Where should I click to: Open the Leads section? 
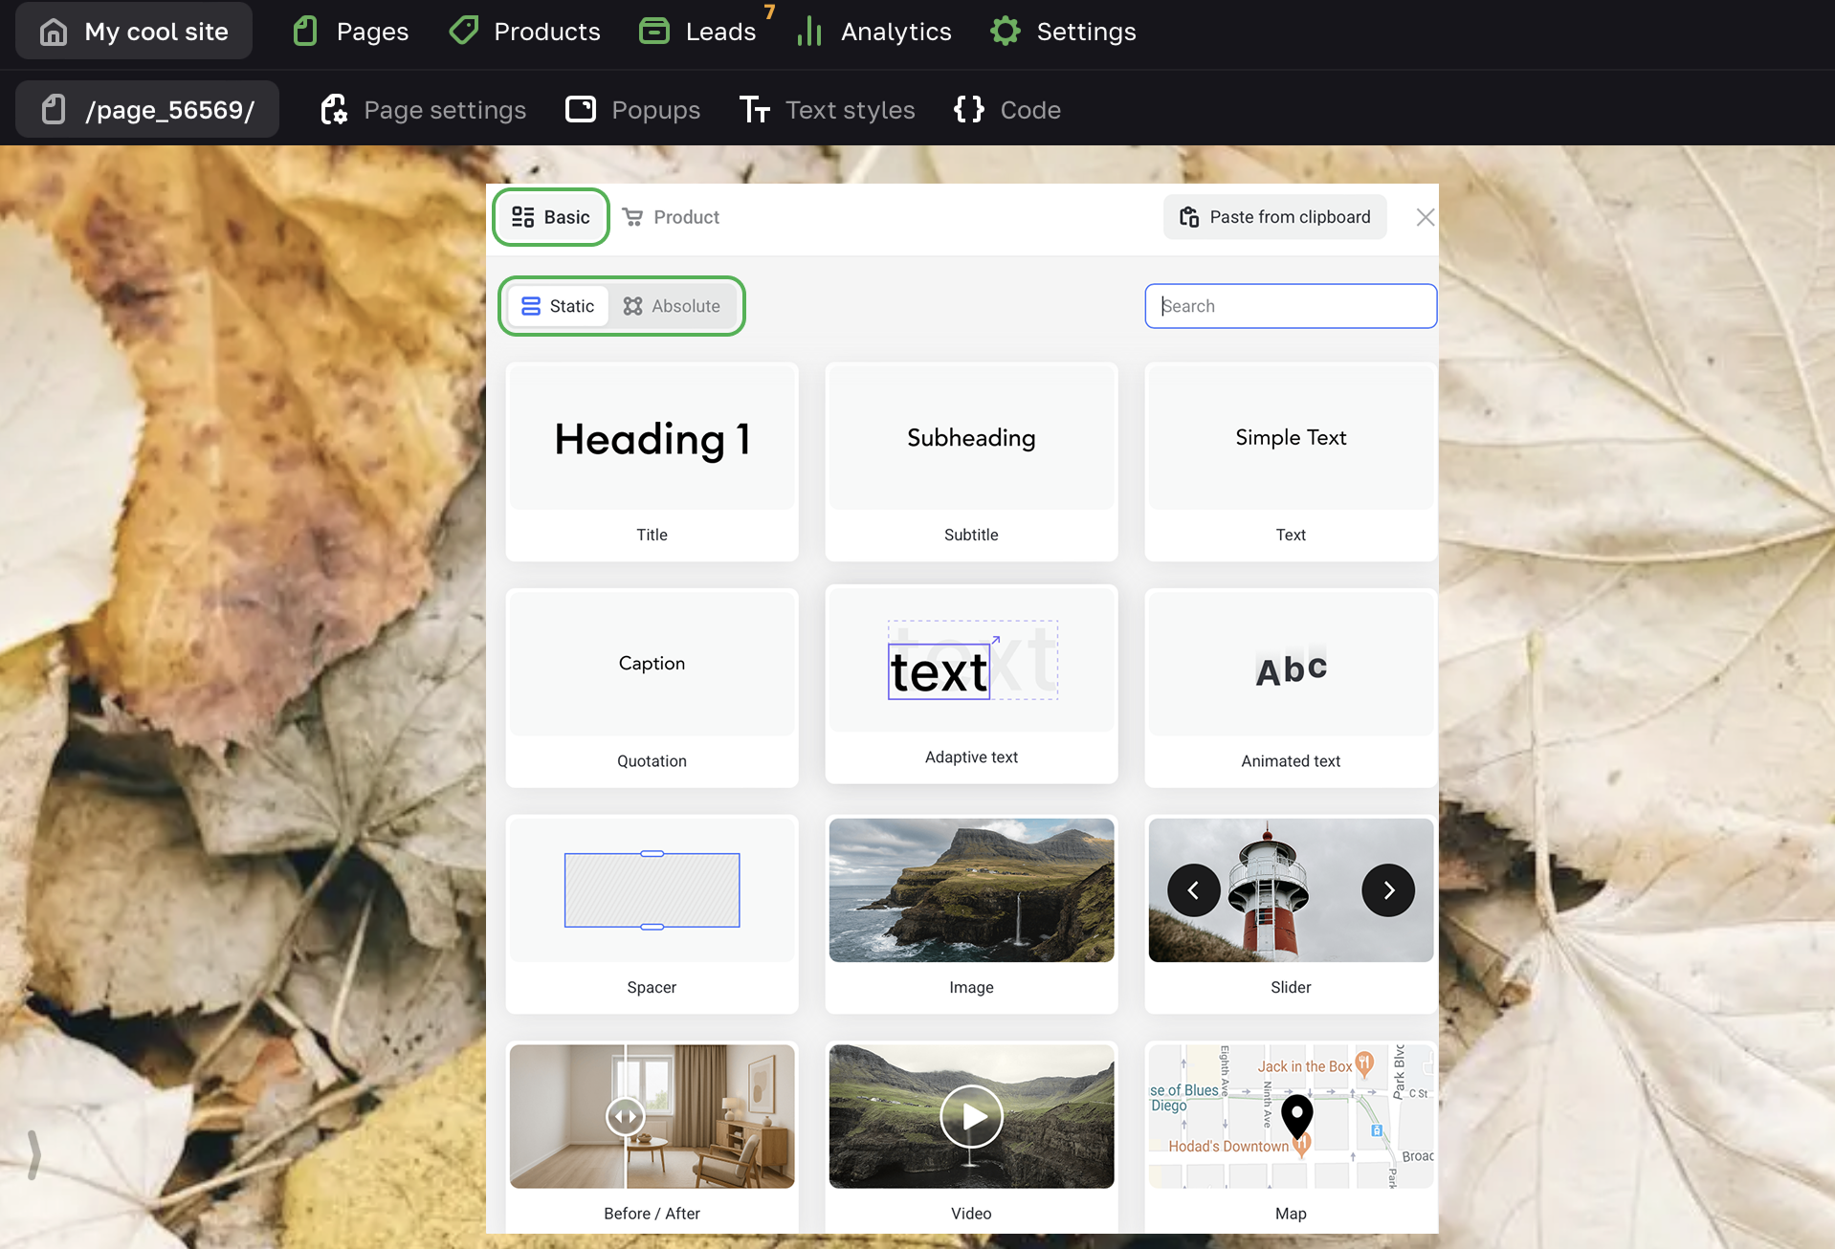698,32
